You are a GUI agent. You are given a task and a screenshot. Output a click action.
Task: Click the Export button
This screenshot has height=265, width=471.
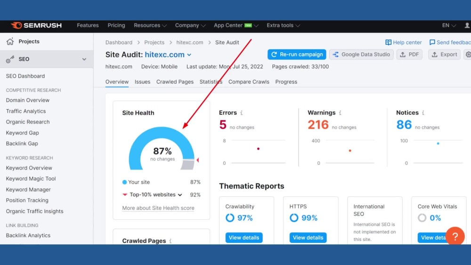(444, 54)
